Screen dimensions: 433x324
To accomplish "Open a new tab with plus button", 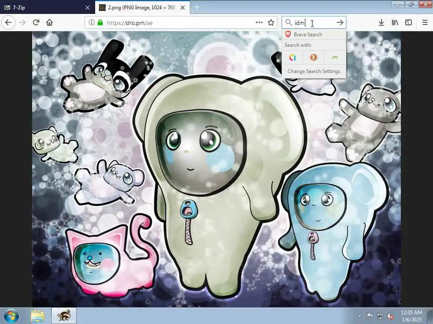I will 197,7.
